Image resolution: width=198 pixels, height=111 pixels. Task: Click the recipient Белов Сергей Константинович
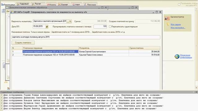pos(93,51)
